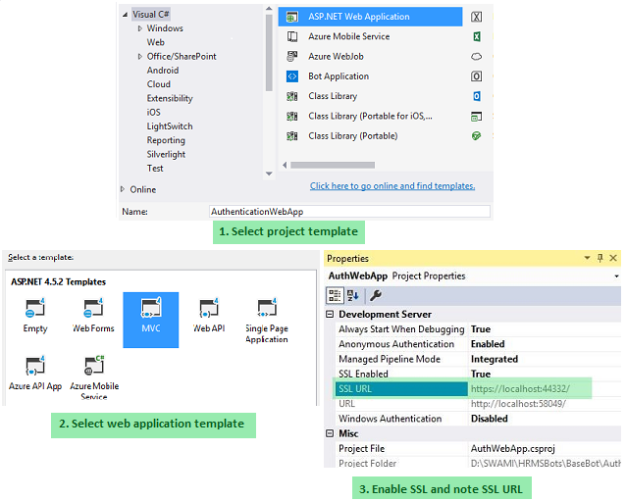Click the URL value http://localhost:58049/
626x501 pixels.
[518, 404]
